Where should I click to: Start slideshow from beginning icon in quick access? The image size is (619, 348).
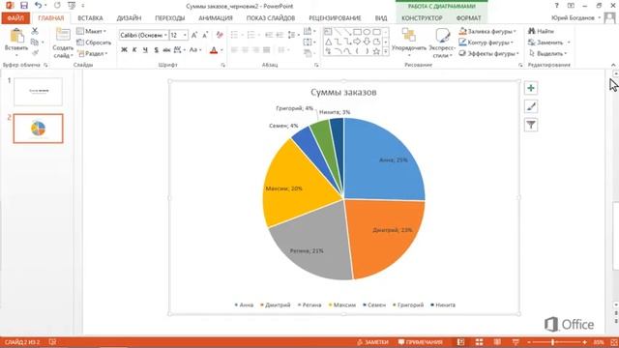72,6
